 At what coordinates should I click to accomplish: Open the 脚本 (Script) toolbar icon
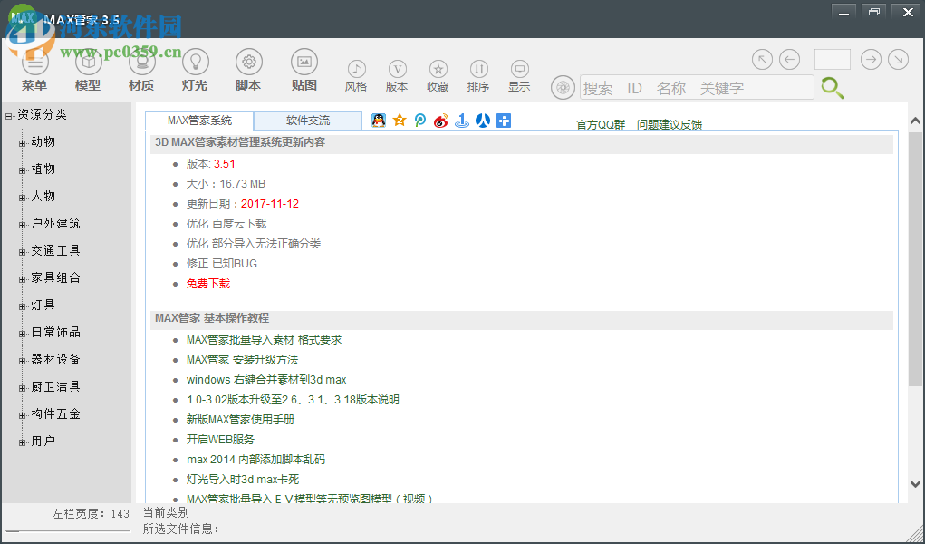[x=249, y=71]
